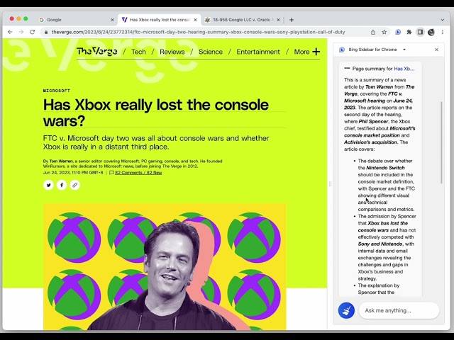The width and height of the screenshot is (454, 340).
Task: Click the Tom Warren author link
Action: (61, 161)
